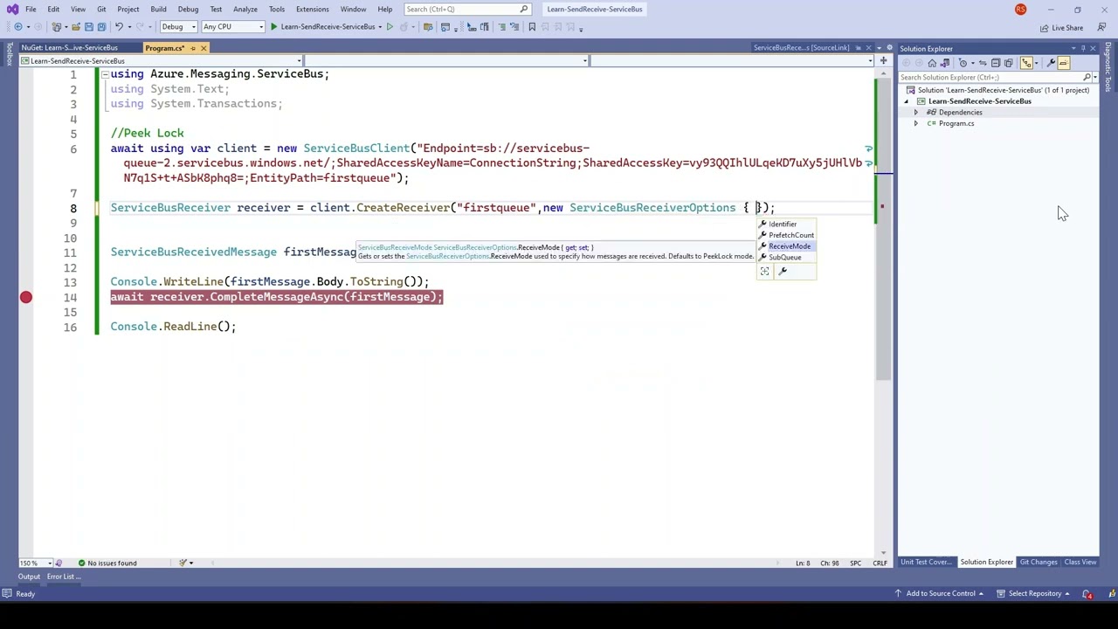Image resolution: width=1118 pixels, height=629 pixels.
Task: Open the Toolbox side panel
Action: pos(9,55)
